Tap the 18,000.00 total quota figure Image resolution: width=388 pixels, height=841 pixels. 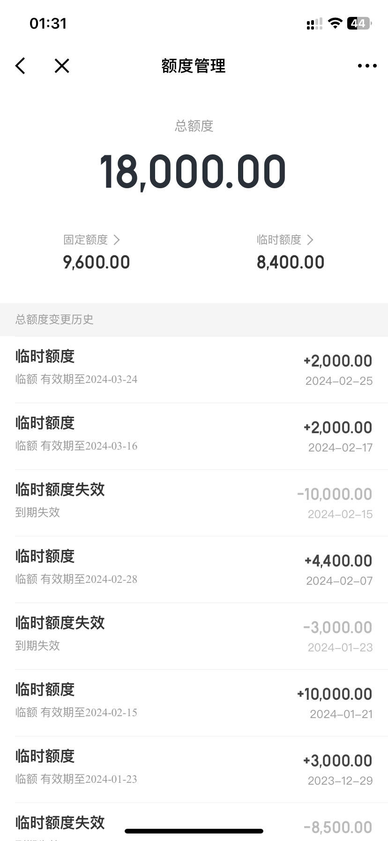[x=193, y=172]
